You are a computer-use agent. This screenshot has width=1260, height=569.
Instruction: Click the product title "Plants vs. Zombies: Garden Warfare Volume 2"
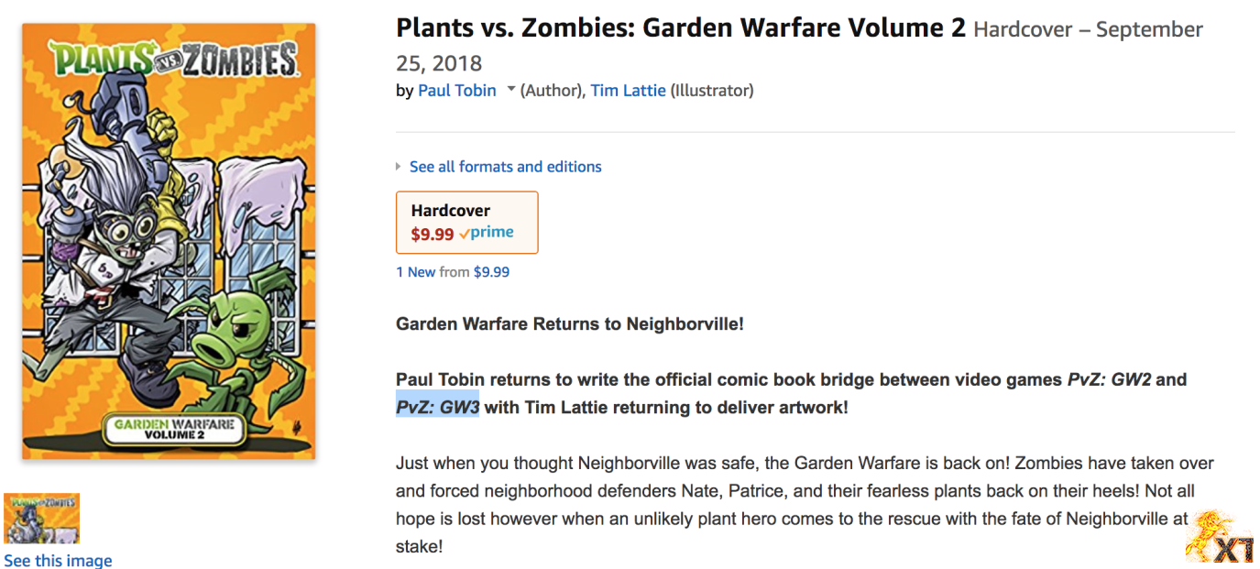tap(680, 28)
